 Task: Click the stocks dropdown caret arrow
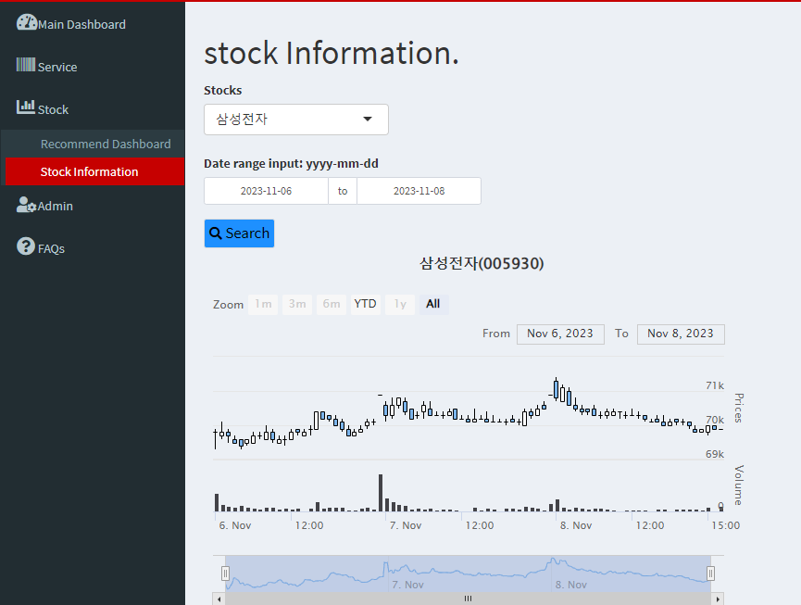pyautogui.click(x=368, y=120)
